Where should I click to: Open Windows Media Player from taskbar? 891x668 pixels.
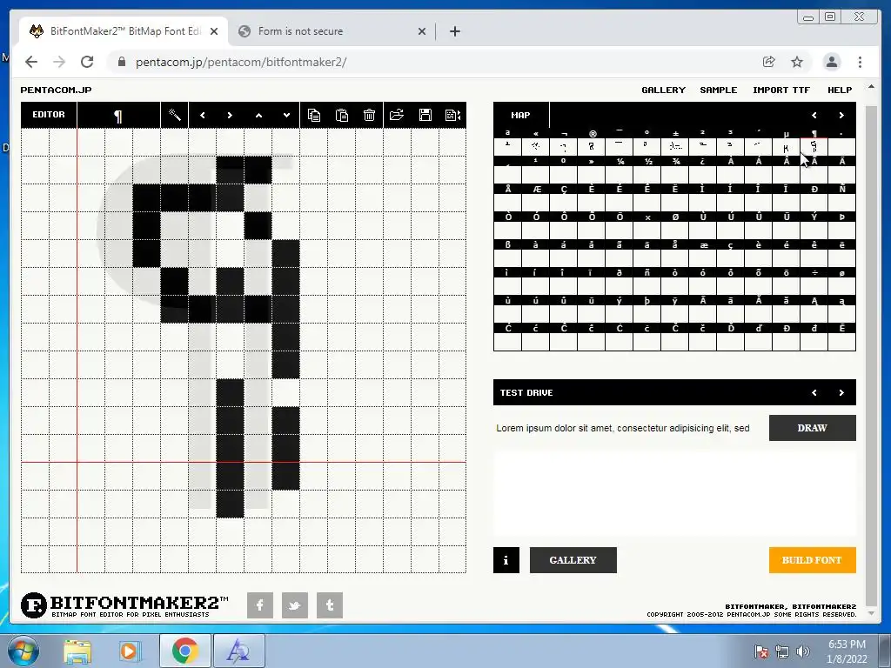[x=129, y=651]
